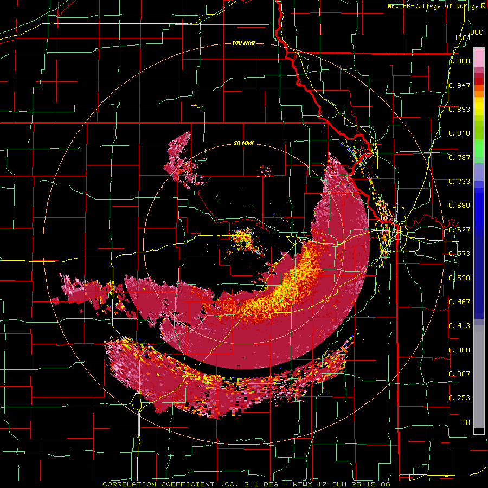Image resolution: width=488 pixels, height=488 pixels.
Task: Click the TH threshold label
Action: (466, 422)
